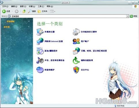The image size is (139, 108).
Task: Click the performance pie chart icon
Action: [40, 70]
